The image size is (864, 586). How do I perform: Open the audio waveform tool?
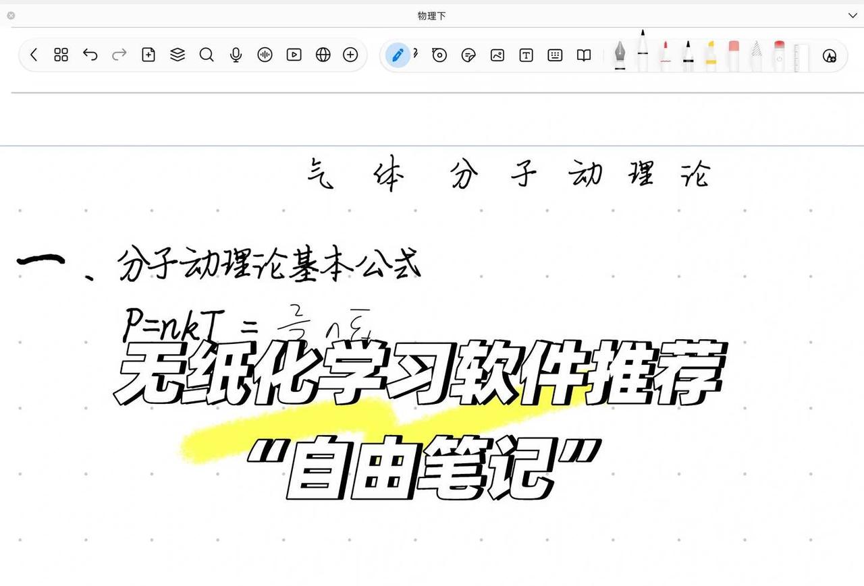pyautogui.click(x=265, y=55)
